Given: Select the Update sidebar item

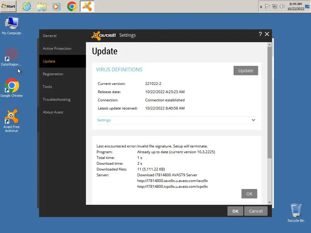Looking at the screenshot, I should pyautogui.click(x=63, y=61).
